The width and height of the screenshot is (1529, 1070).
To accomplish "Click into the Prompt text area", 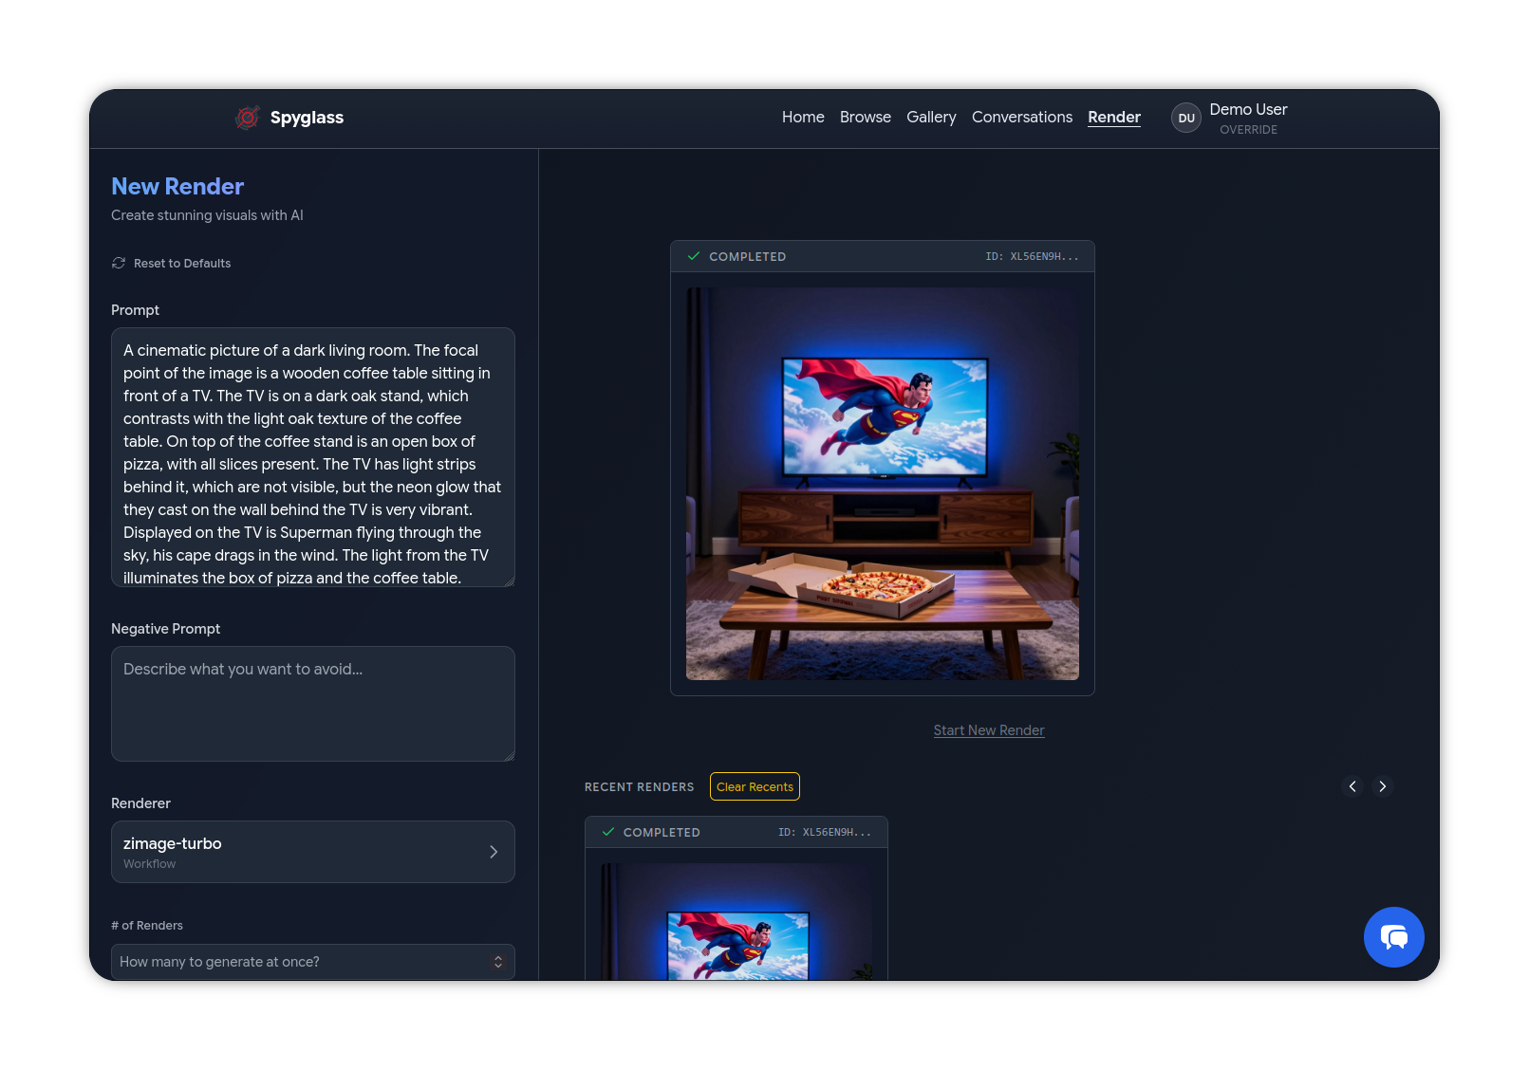I will click(x=312, y=457).
